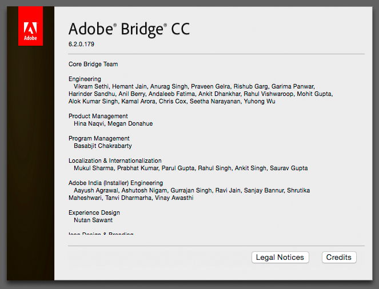This screenshot has width=379, height=289.
Task: Click the name Hina Naqvi
Action: coord(89,123)
